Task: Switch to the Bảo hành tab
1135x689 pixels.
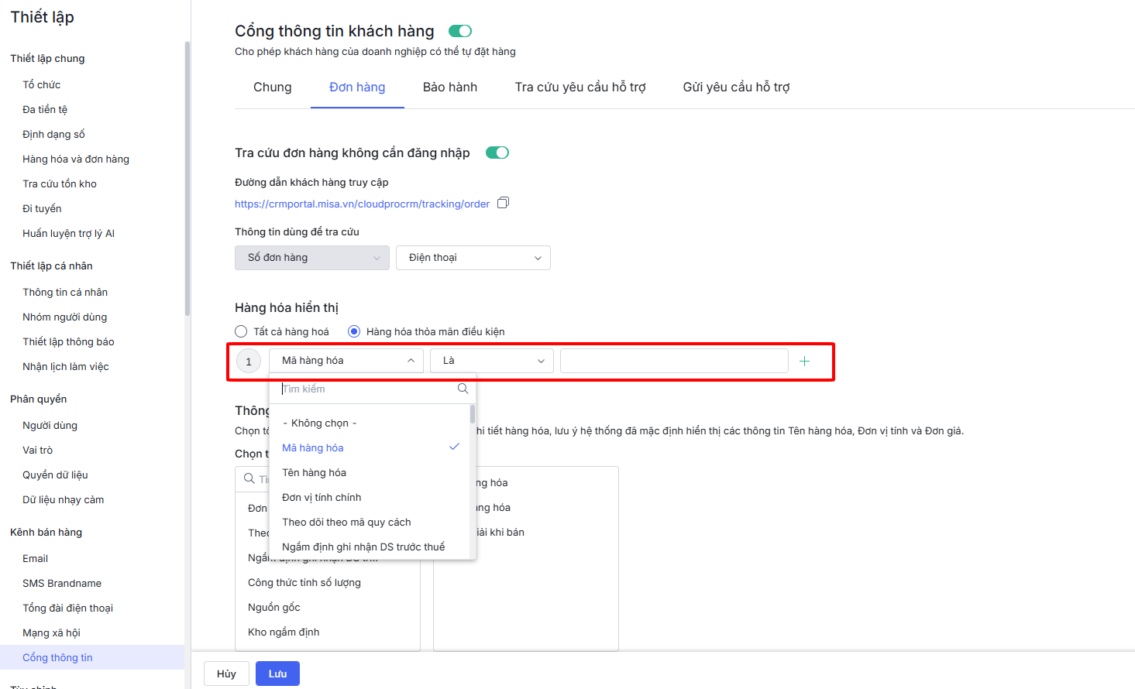Action: pos(450,87)
